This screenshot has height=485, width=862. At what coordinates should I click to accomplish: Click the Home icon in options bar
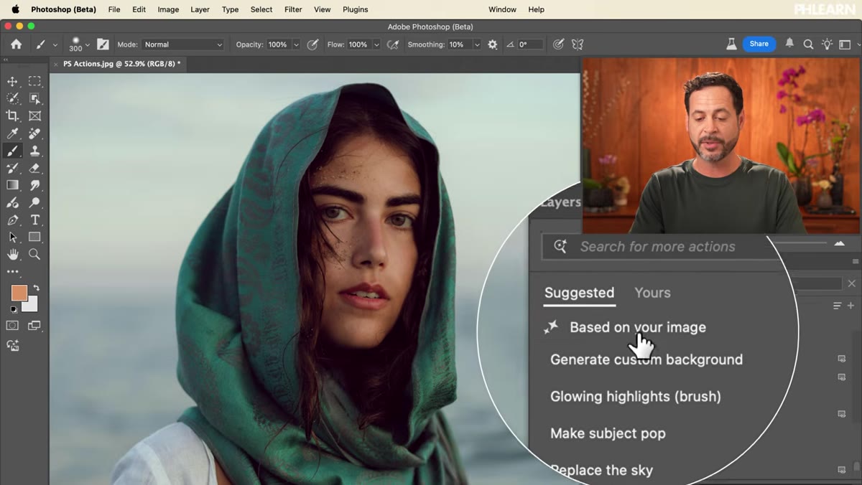16,44
